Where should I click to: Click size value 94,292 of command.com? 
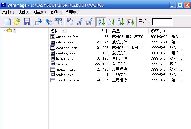click(x=102, y=48)
